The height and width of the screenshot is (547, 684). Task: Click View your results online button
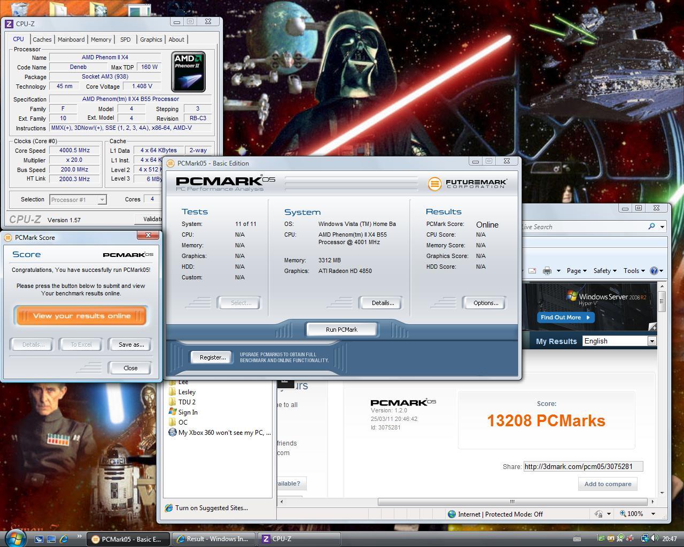[x=81, y=316]
